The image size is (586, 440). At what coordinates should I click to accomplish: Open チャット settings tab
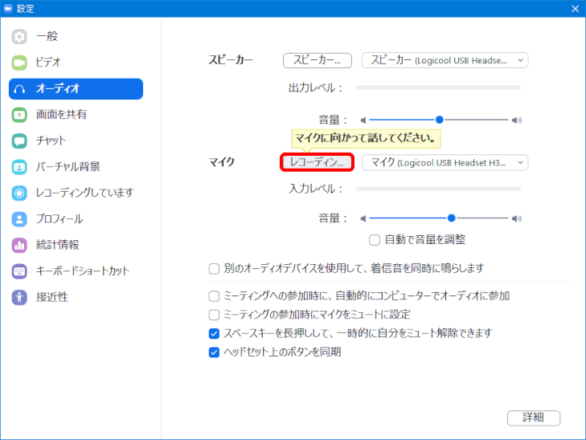coord(76,141)
